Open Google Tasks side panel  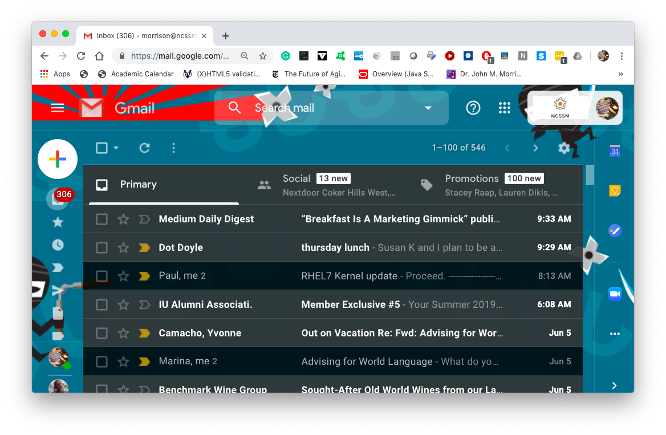point(615,231)
